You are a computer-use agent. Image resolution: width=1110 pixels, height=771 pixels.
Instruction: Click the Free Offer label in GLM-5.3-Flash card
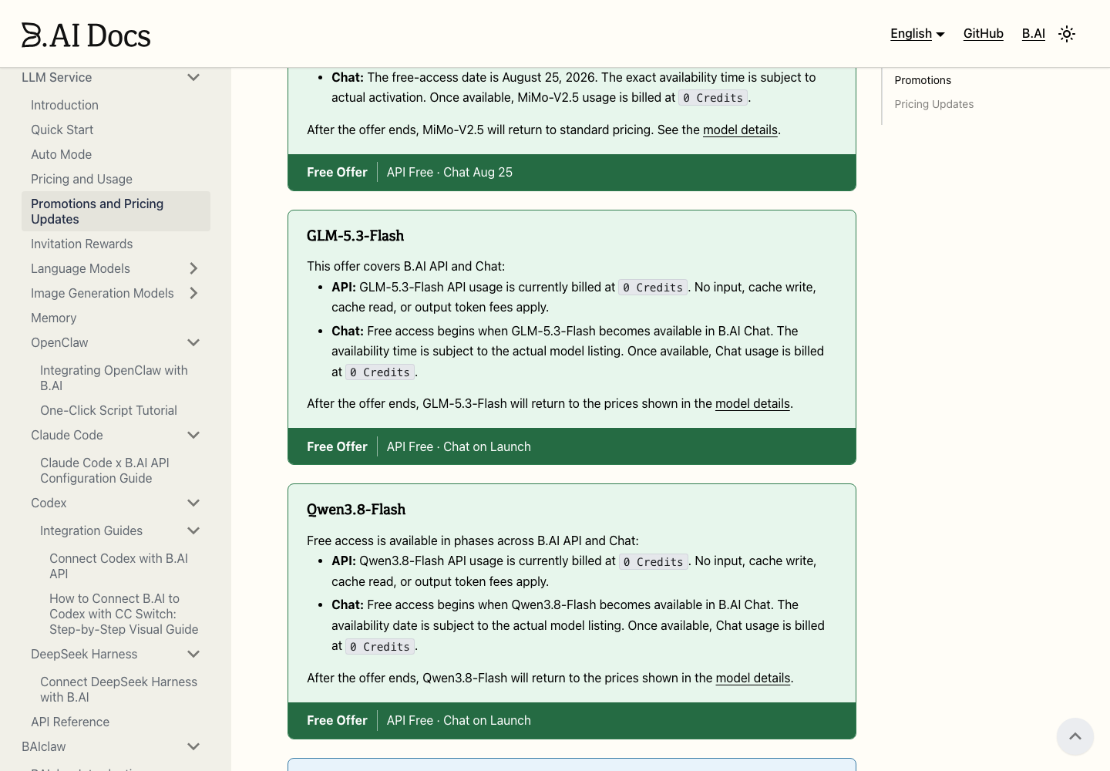(337, 446)
